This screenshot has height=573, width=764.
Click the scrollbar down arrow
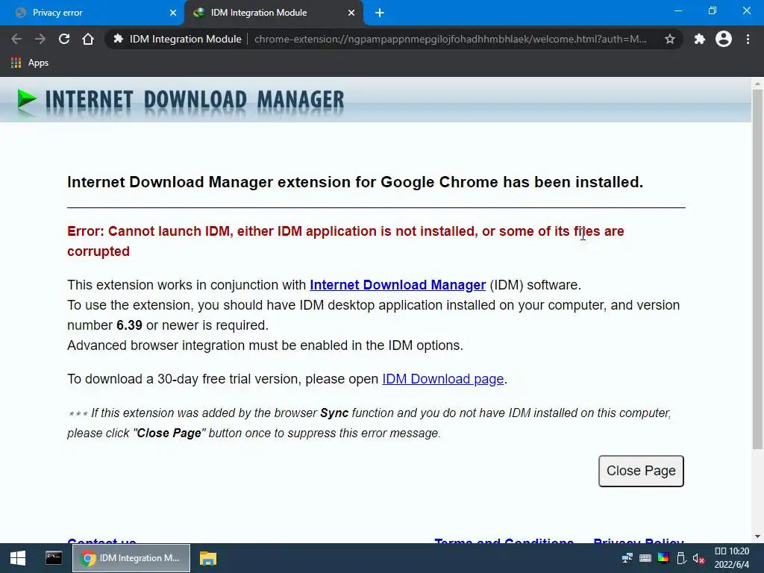pos(757,536)
